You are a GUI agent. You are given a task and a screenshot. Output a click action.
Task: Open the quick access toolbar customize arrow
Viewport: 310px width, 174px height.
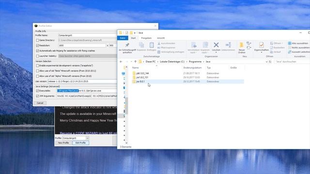[x=135, y=33]
